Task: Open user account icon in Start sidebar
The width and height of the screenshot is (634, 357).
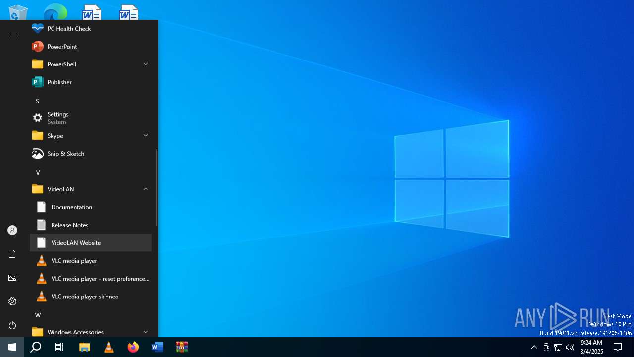Action: 12,230
